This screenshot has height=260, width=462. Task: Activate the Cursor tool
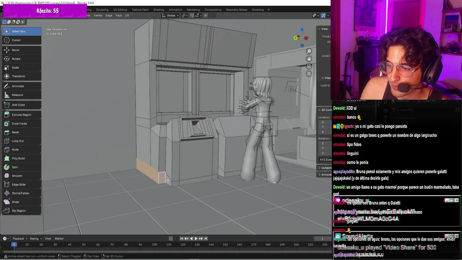(21, 40)
